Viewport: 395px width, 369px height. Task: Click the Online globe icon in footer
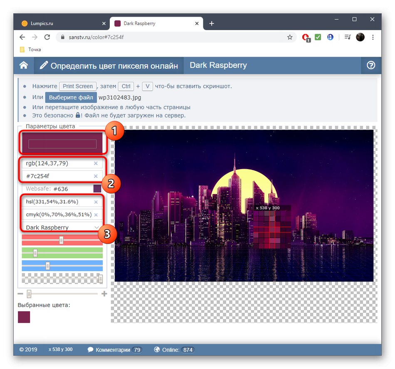point(157,349)
